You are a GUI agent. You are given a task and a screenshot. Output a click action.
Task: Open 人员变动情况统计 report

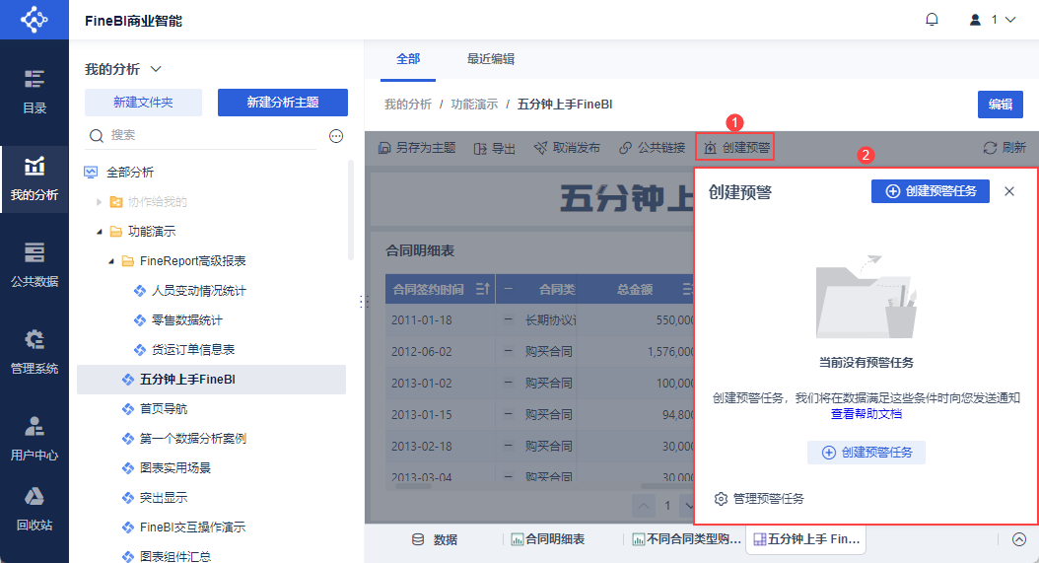(x=199, y=291)
